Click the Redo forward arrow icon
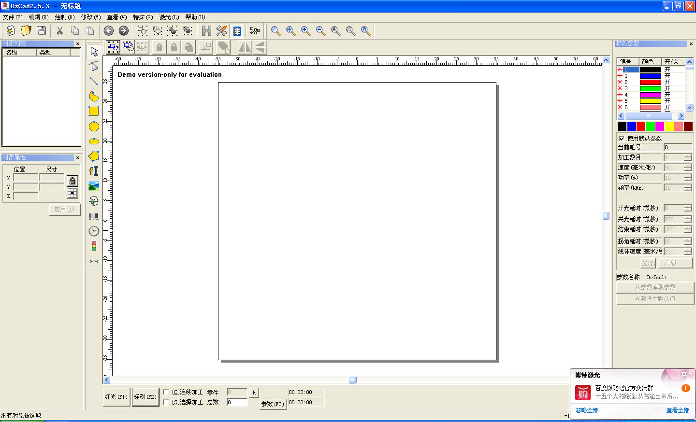The height and width of the screenshot is (422, 696). (x=124, y=30)
